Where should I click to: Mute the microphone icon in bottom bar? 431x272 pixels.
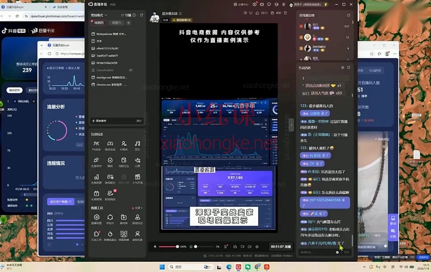(x=155, y=247)
